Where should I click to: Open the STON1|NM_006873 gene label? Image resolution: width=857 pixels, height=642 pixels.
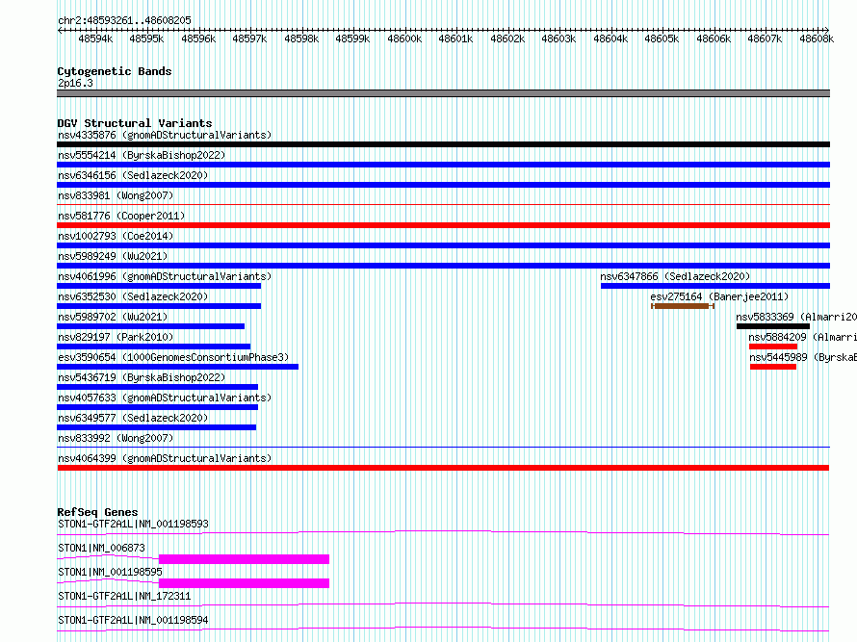click(101, 548)
